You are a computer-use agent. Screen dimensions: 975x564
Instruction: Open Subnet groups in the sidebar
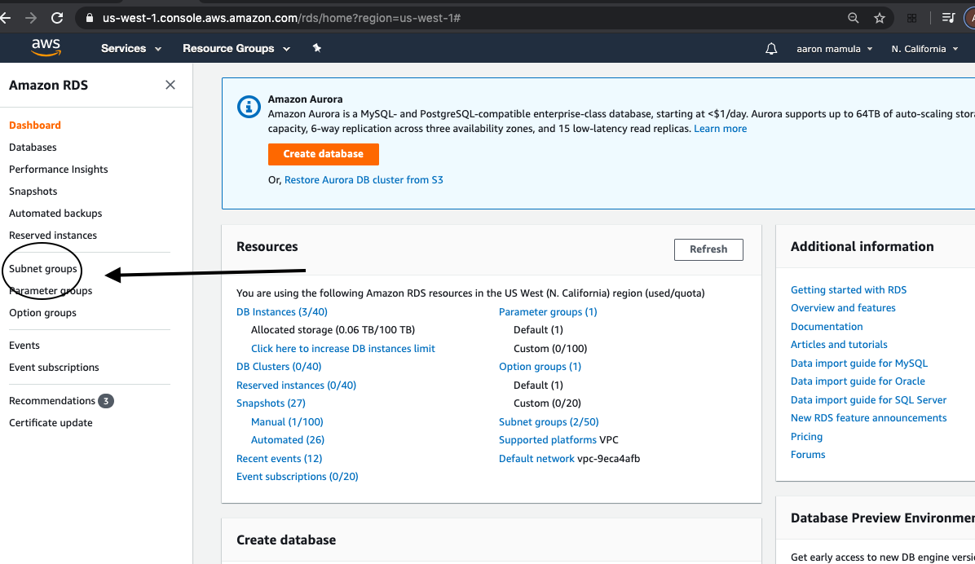pyautogui.click(x=43, y=269)
